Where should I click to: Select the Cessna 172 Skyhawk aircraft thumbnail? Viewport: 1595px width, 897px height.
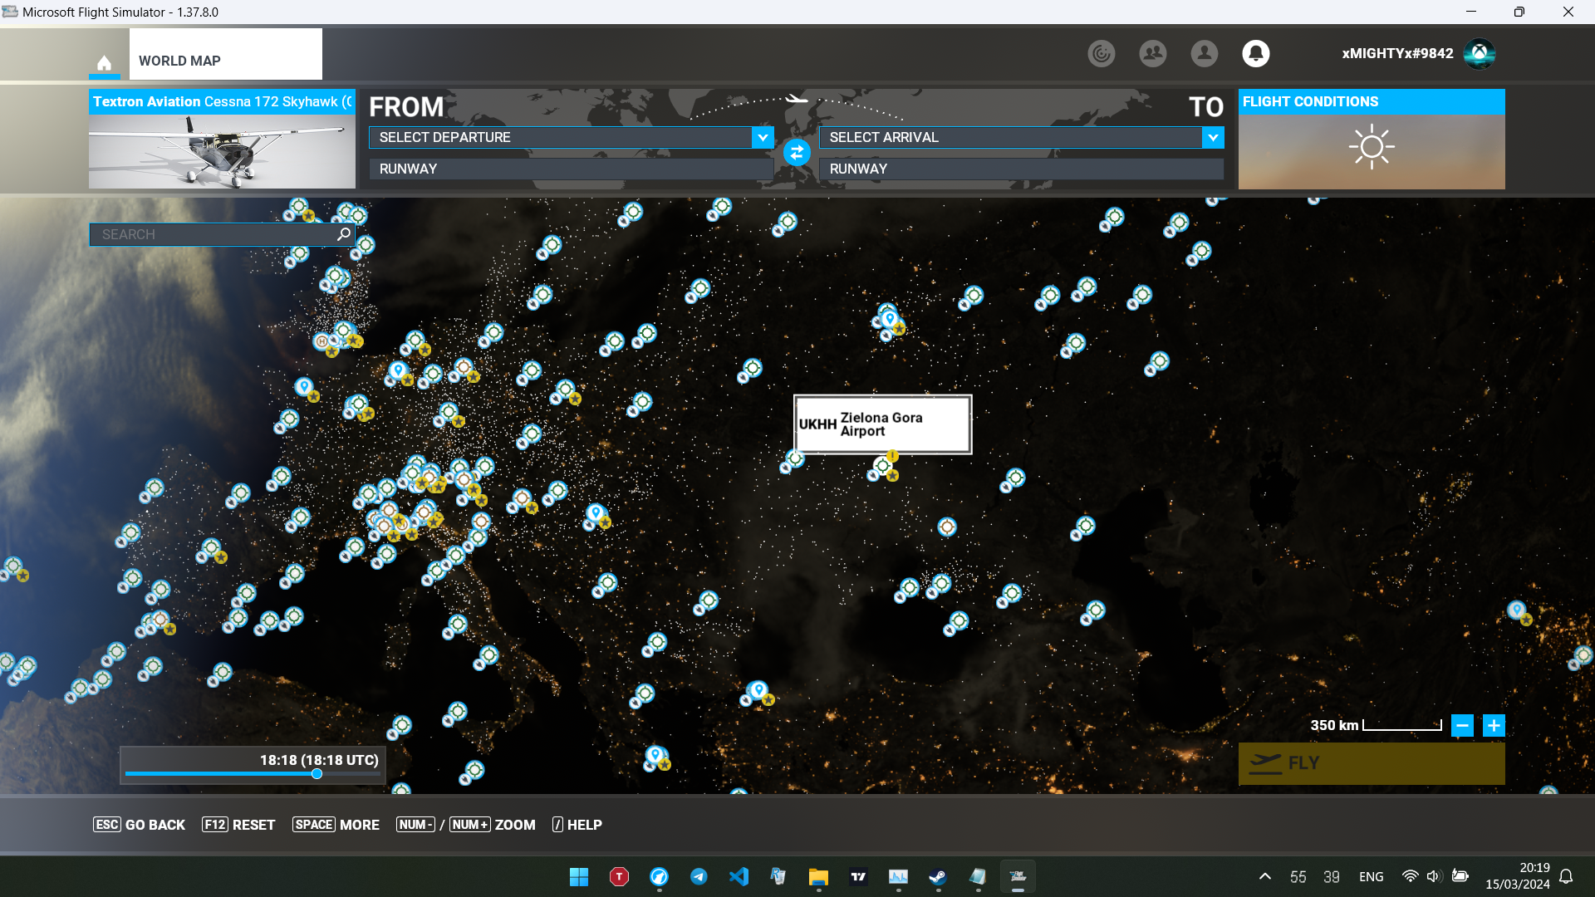[x=222, y=149]
